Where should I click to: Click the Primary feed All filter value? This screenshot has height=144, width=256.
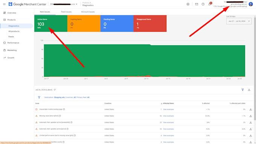[x=88, y=97]
